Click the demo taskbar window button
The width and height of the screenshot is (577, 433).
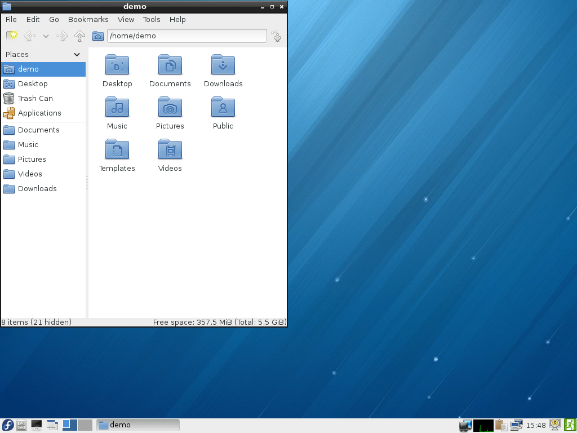click(138, 425)
